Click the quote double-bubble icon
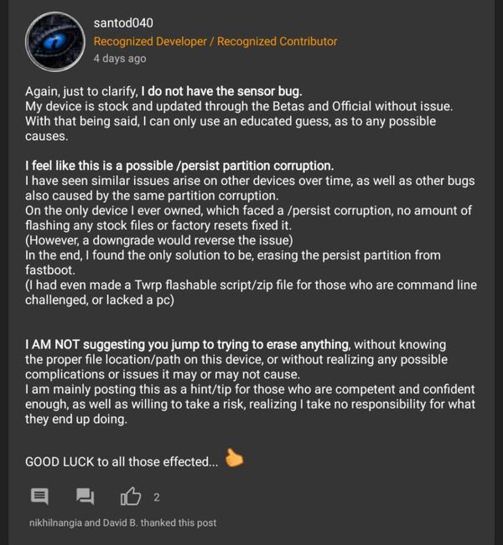The image size is (503, 545). (85, 497)
